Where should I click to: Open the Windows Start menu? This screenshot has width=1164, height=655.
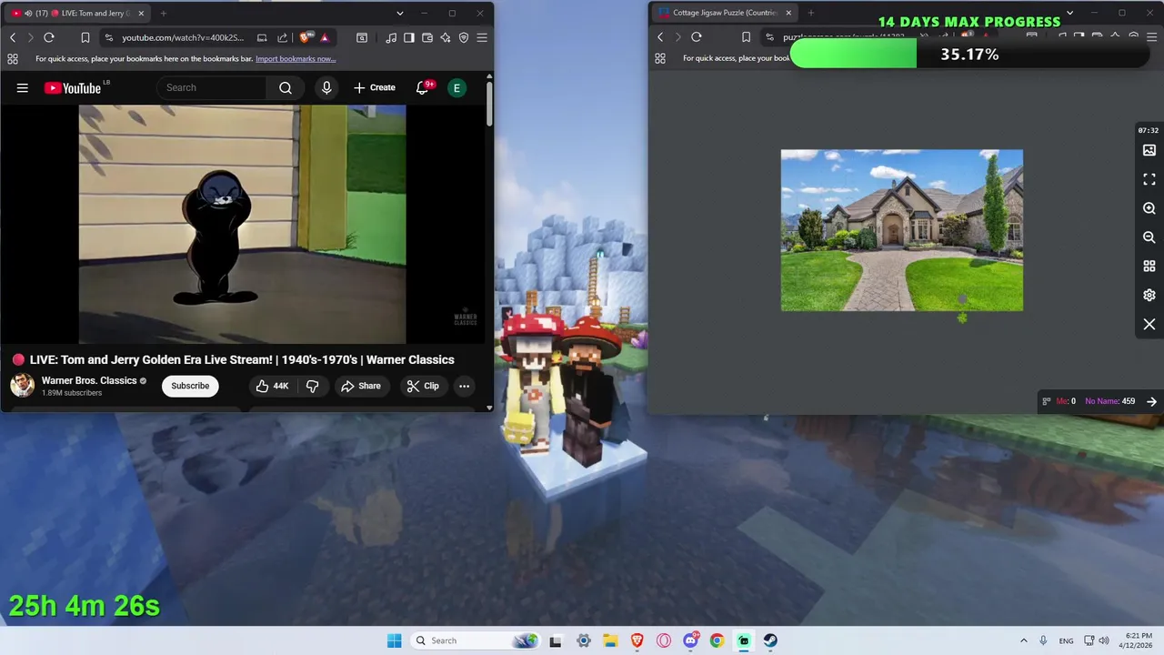point(394,640)
